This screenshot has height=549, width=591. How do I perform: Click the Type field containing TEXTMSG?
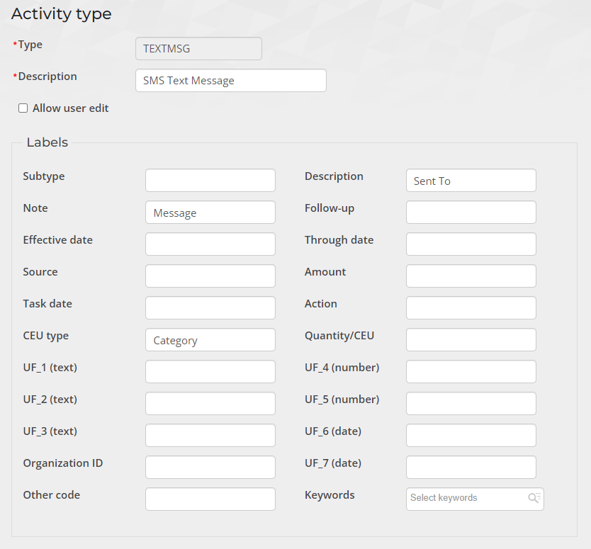[198, 49]
